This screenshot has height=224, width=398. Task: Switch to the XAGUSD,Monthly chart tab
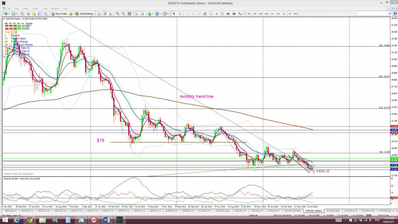point(292,211)
